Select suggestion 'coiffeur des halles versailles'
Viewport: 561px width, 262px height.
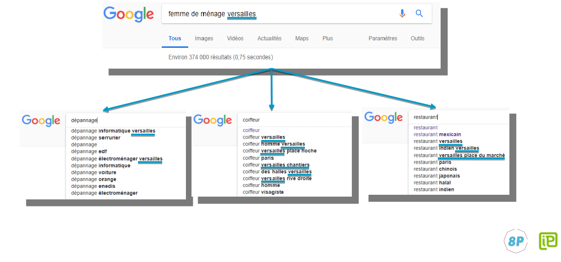(x=277, y=172)
